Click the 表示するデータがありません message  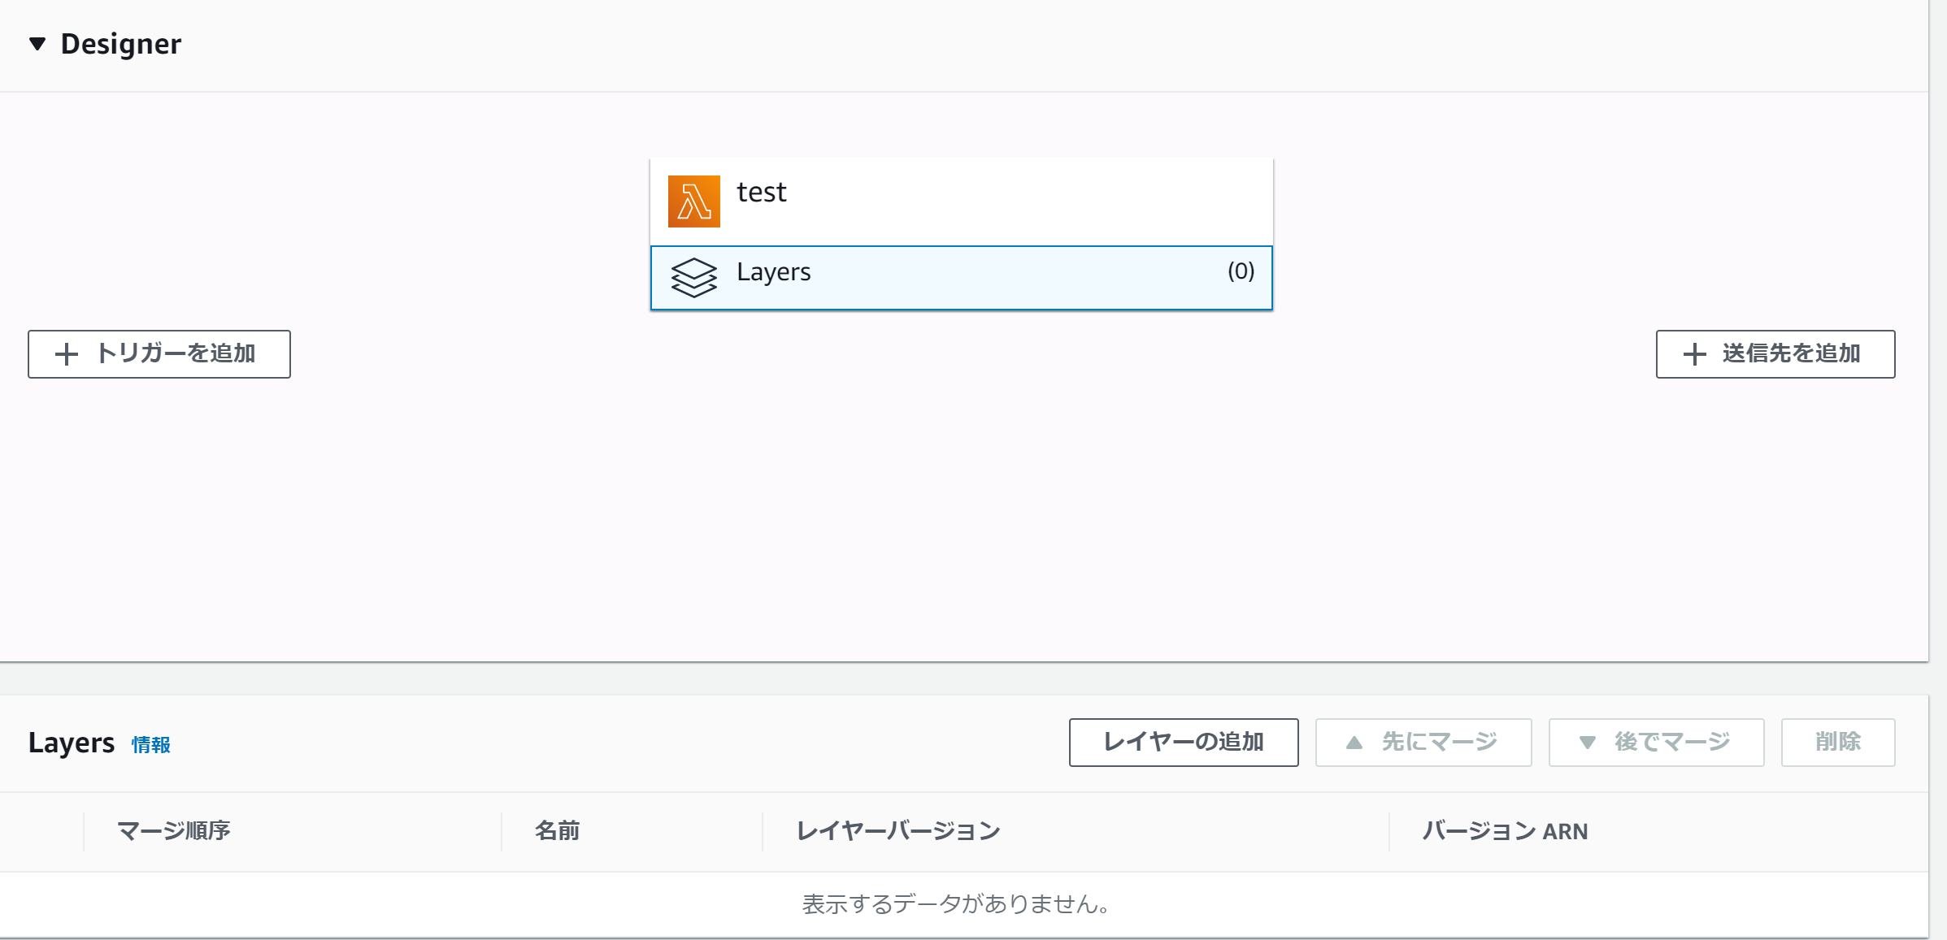pyautogui.click(x=956, y=904)
